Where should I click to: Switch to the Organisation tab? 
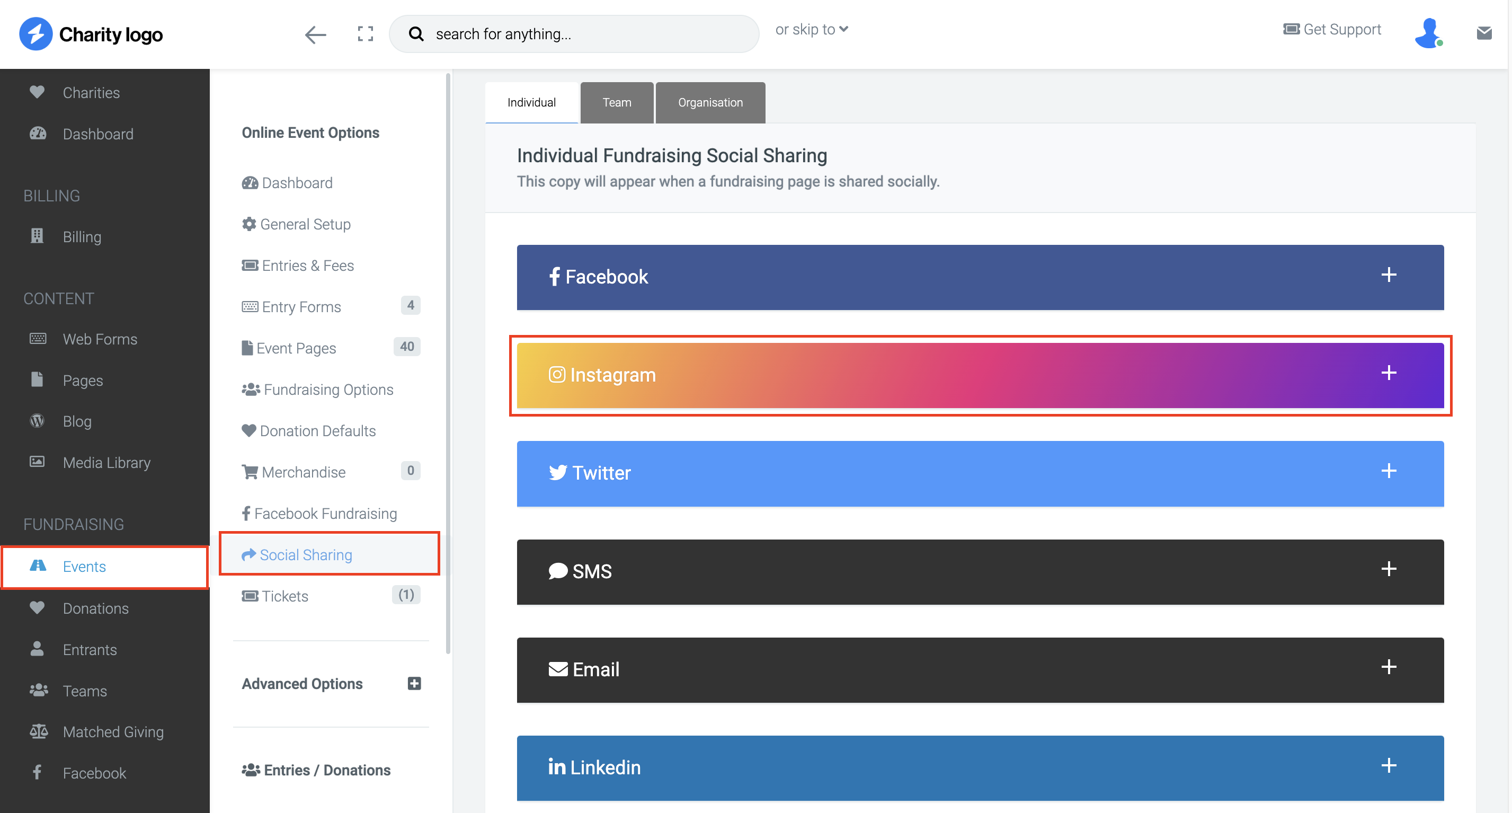(x=710, y=103)
